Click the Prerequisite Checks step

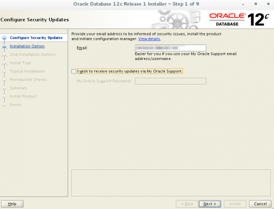pyautogui.click(x=28, y=79)
